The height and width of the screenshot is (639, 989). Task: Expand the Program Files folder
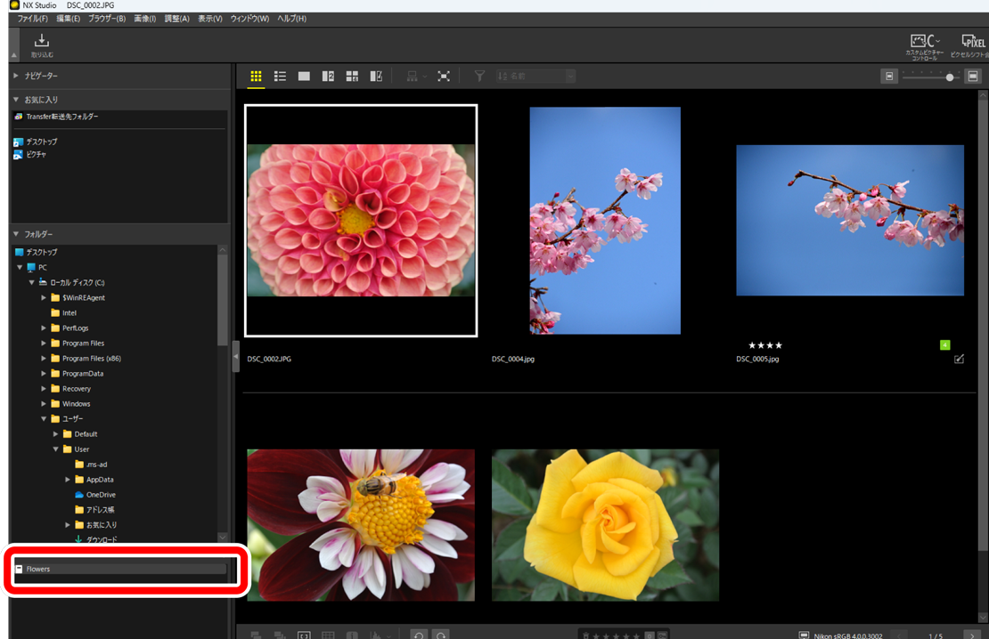(44, 344)
